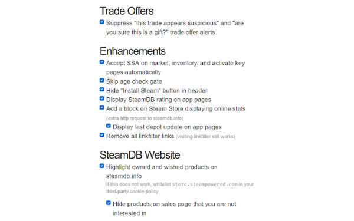The image size is (354, 221).
Task: Uncheck Hide products on sales page
Action: pyautogui.click(x=109, y=203)
